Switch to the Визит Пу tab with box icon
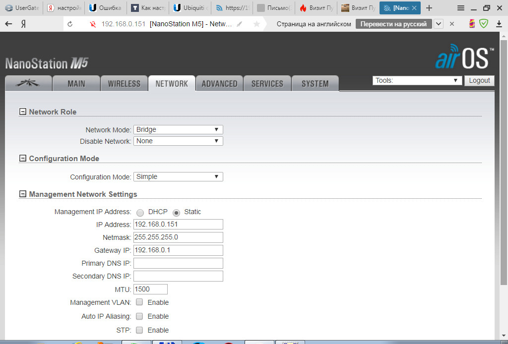 tap(358, 8)
